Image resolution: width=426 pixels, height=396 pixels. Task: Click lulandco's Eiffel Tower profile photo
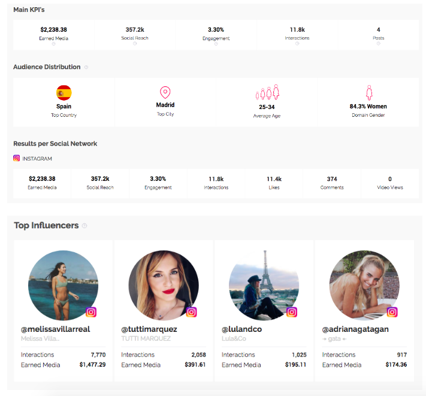263,284
